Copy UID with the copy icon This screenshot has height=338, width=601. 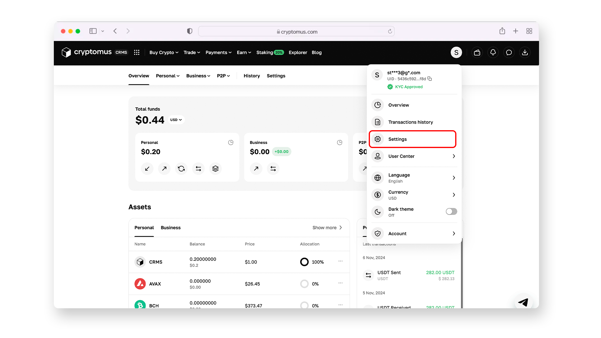pos(430,79)
